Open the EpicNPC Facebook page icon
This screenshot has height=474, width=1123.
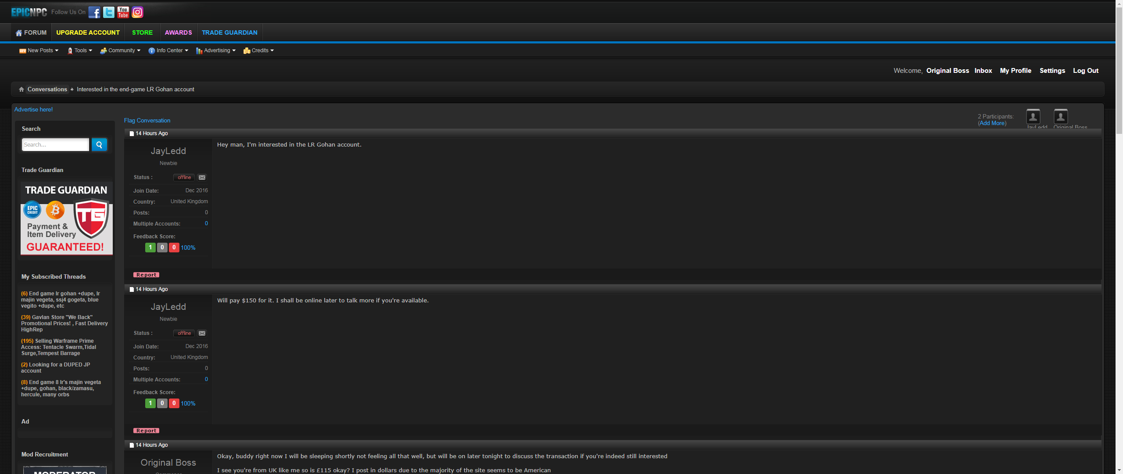click(94, 12)
